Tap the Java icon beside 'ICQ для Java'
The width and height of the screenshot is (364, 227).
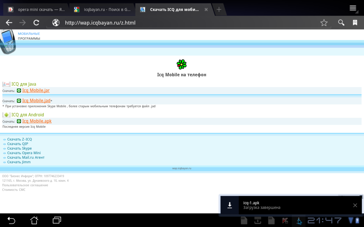(x=6, y=84)
